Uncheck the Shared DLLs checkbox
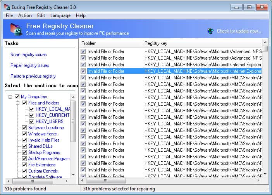 click(x=24, y=146)
